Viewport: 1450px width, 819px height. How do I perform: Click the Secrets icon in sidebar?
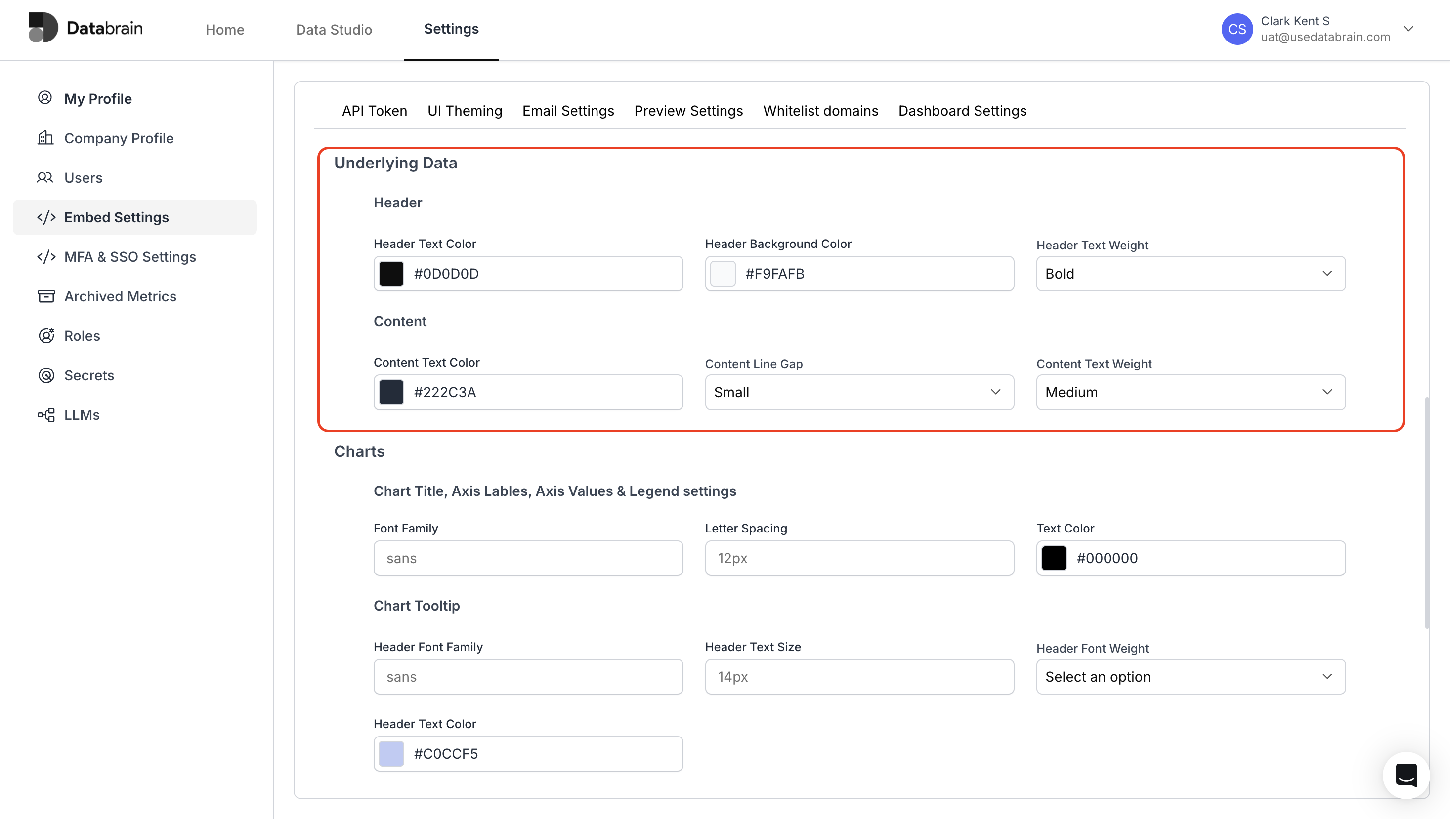[46, 375]
